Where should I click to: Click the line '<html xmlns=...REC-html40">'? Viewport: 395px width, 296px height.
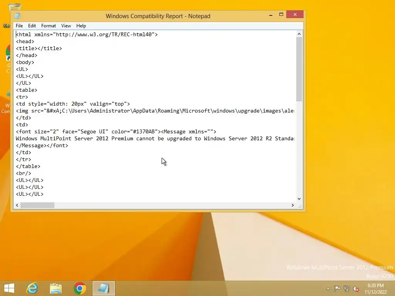coord(87,34)
